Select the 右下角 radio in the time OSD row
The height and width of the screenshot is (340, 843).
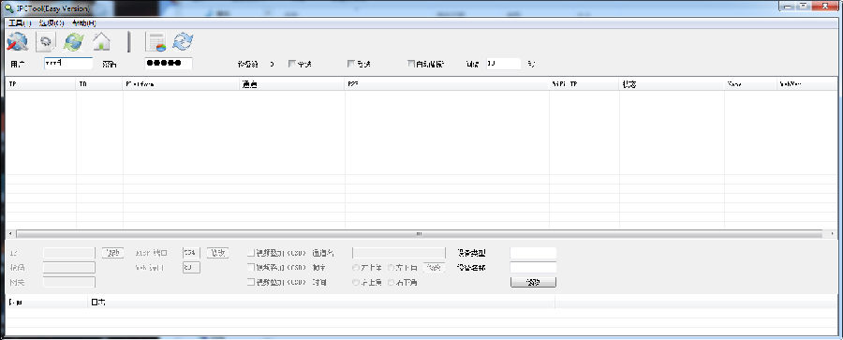coord(392,282)
